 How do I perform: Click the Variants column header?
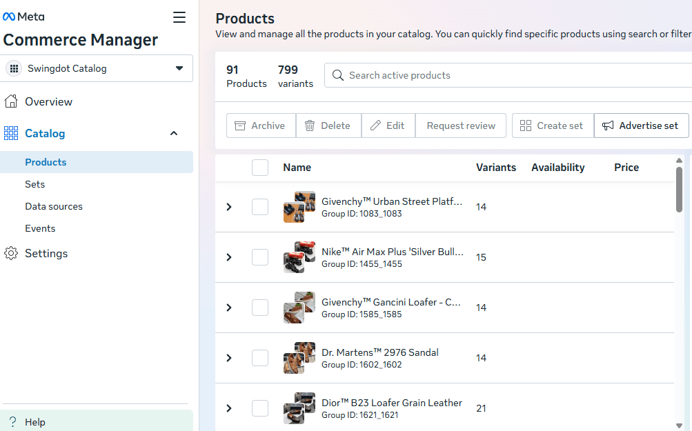point(496,168)
